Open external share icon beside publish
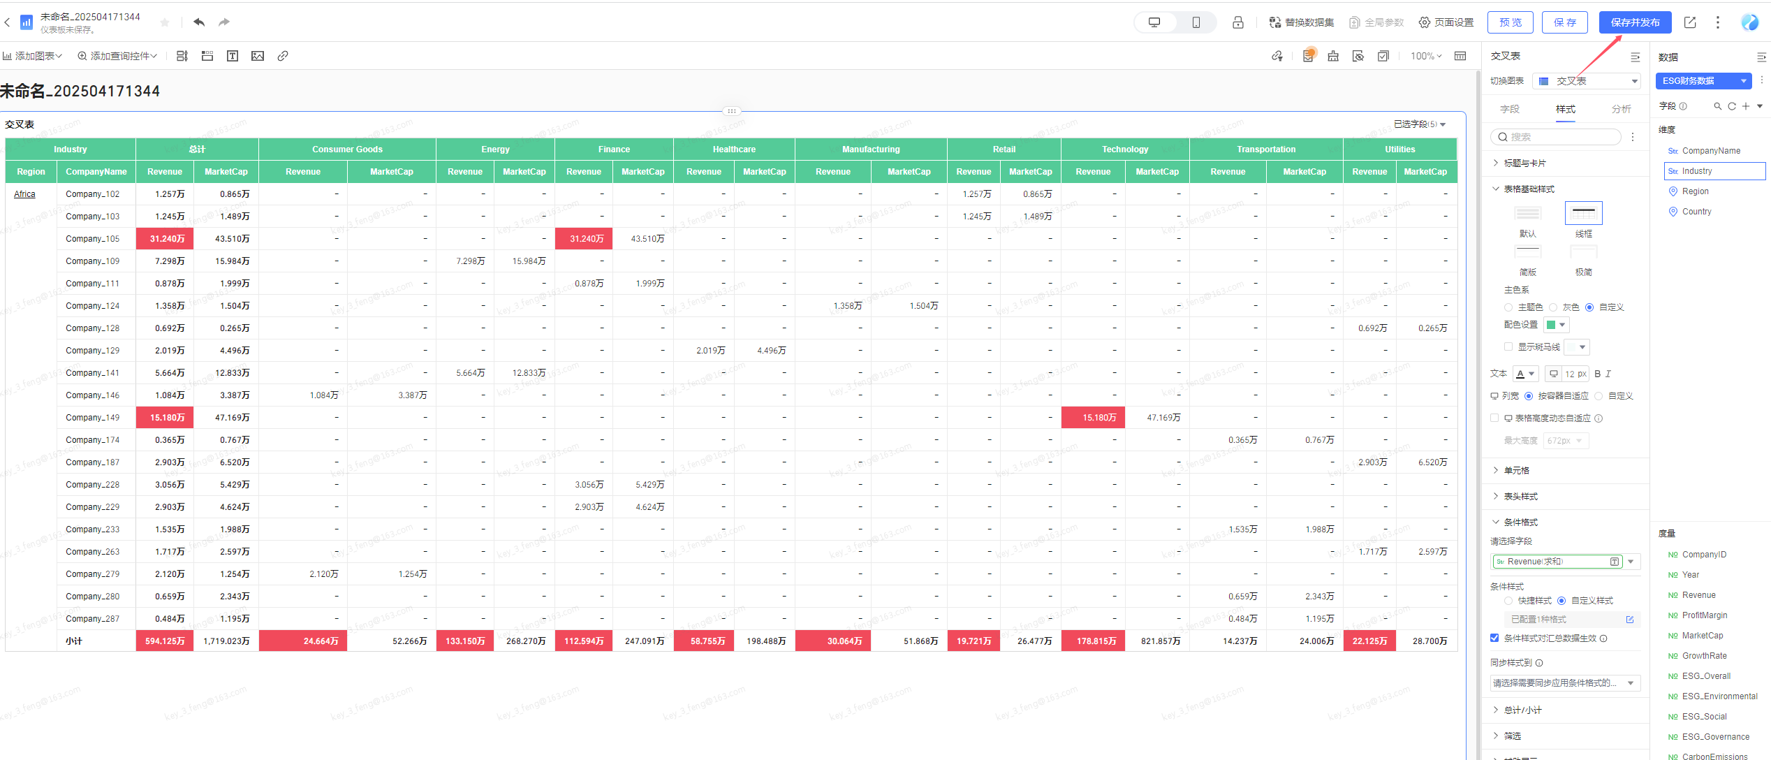Viewport: 1771px width, 760px height. pyautogui.click(x=1690, y=22)
